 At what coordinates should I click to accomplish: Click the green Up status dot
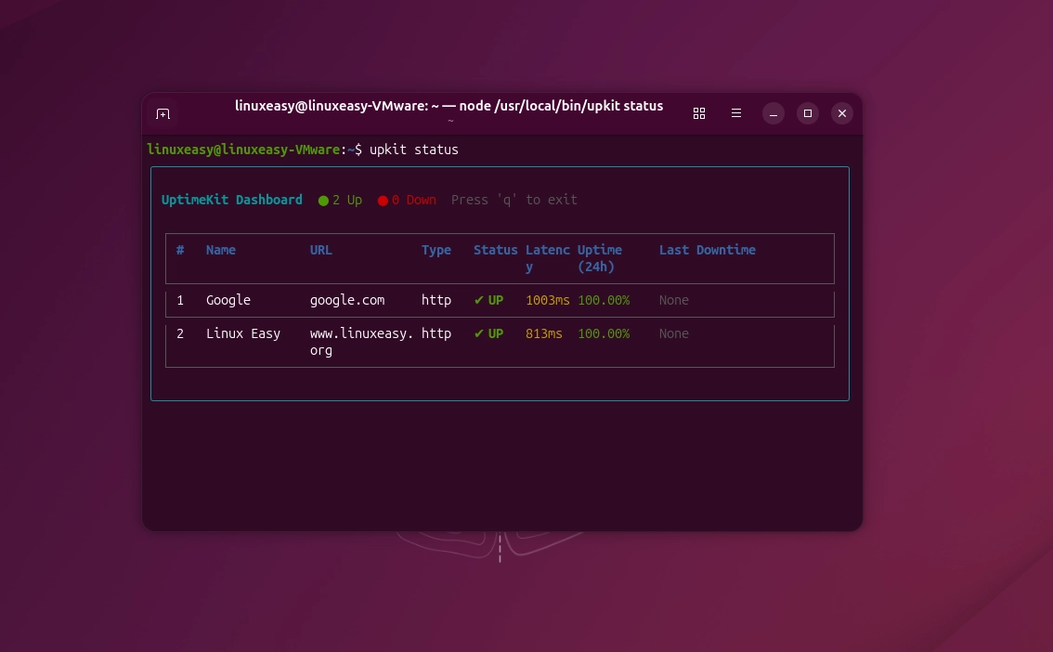(x=323, y=200)
